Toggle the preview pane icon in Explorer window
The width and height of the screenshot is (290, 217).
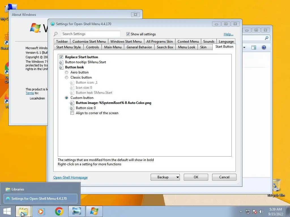tap(254, 47)
